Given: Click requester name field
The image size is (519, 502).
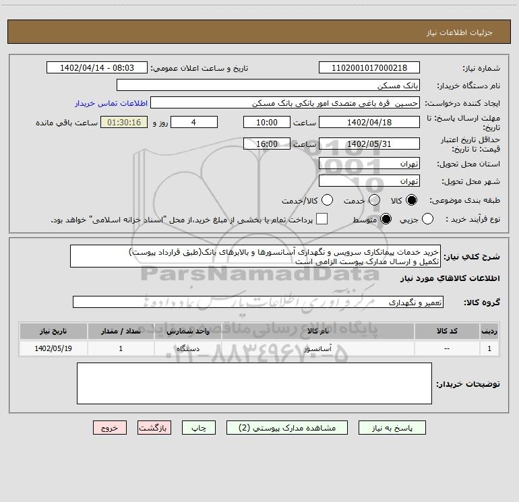Looking at the screenshot, I should (x=285, y=103).
